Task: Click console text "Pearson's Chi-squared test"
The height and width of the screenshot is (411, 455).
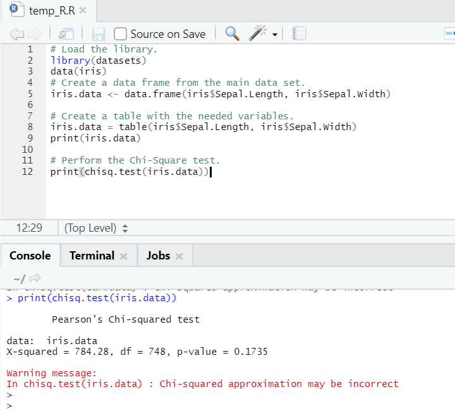Action: [x=126, y=319]
